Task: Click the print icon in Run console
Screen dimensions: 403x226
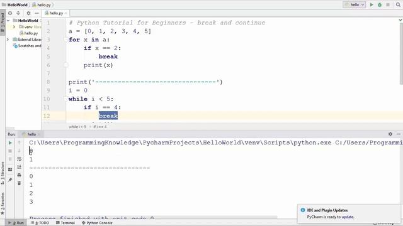Action: pyautogui.click(x=20, y=175)
